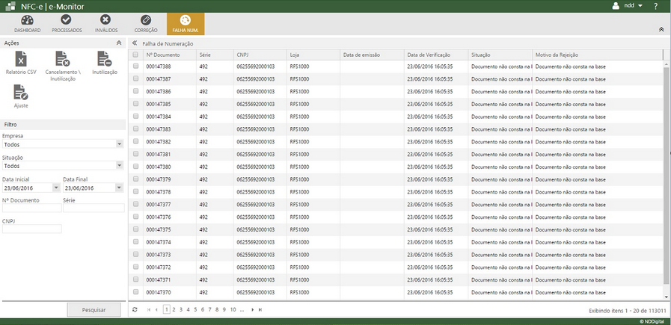Image resolution: width=671 pixels, height=325 pixels.
Task: Go to page 5 of results
Action: 194,309
